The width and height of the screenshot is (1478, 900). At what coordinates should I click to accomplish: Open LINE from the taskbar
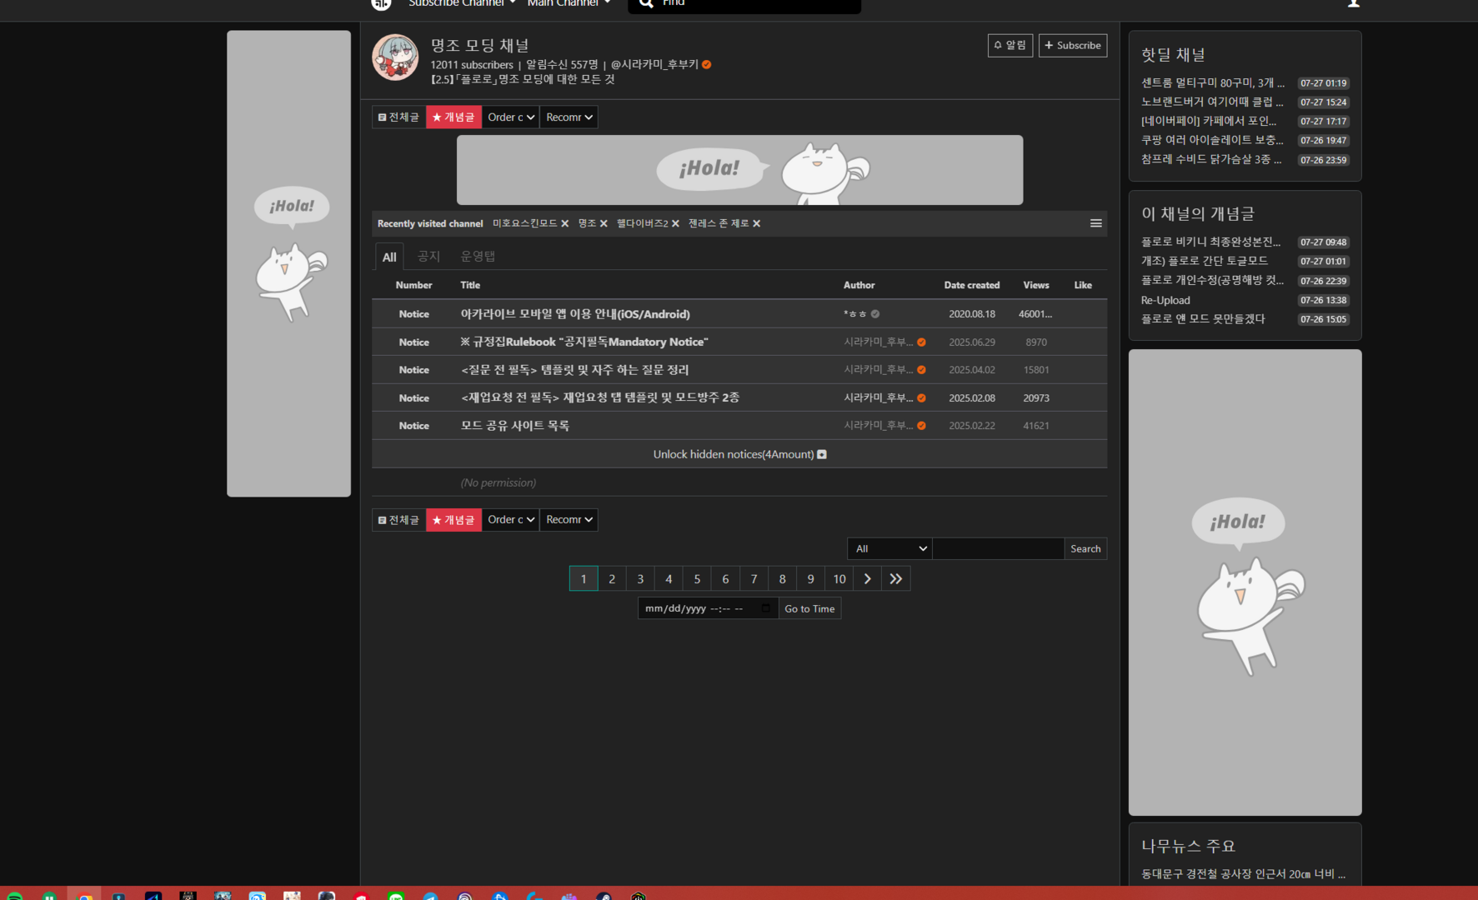coord(396,897)
